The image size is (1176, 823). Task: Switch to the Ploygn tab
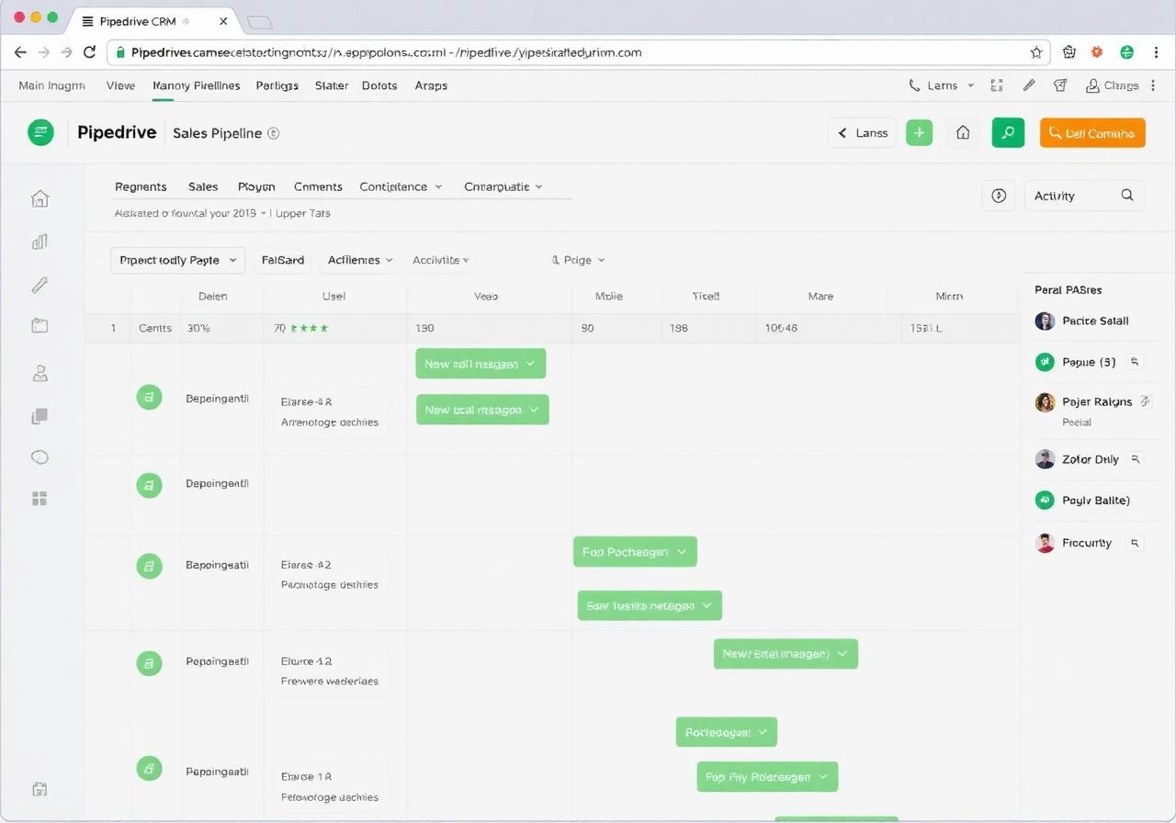(256, 186)
